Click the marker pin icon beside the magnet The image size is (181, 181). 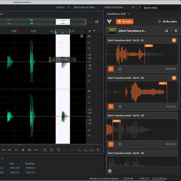click(94, 31)
